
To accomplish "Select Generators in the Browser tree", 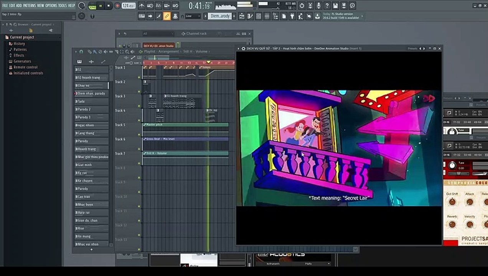I will [22, 61].
